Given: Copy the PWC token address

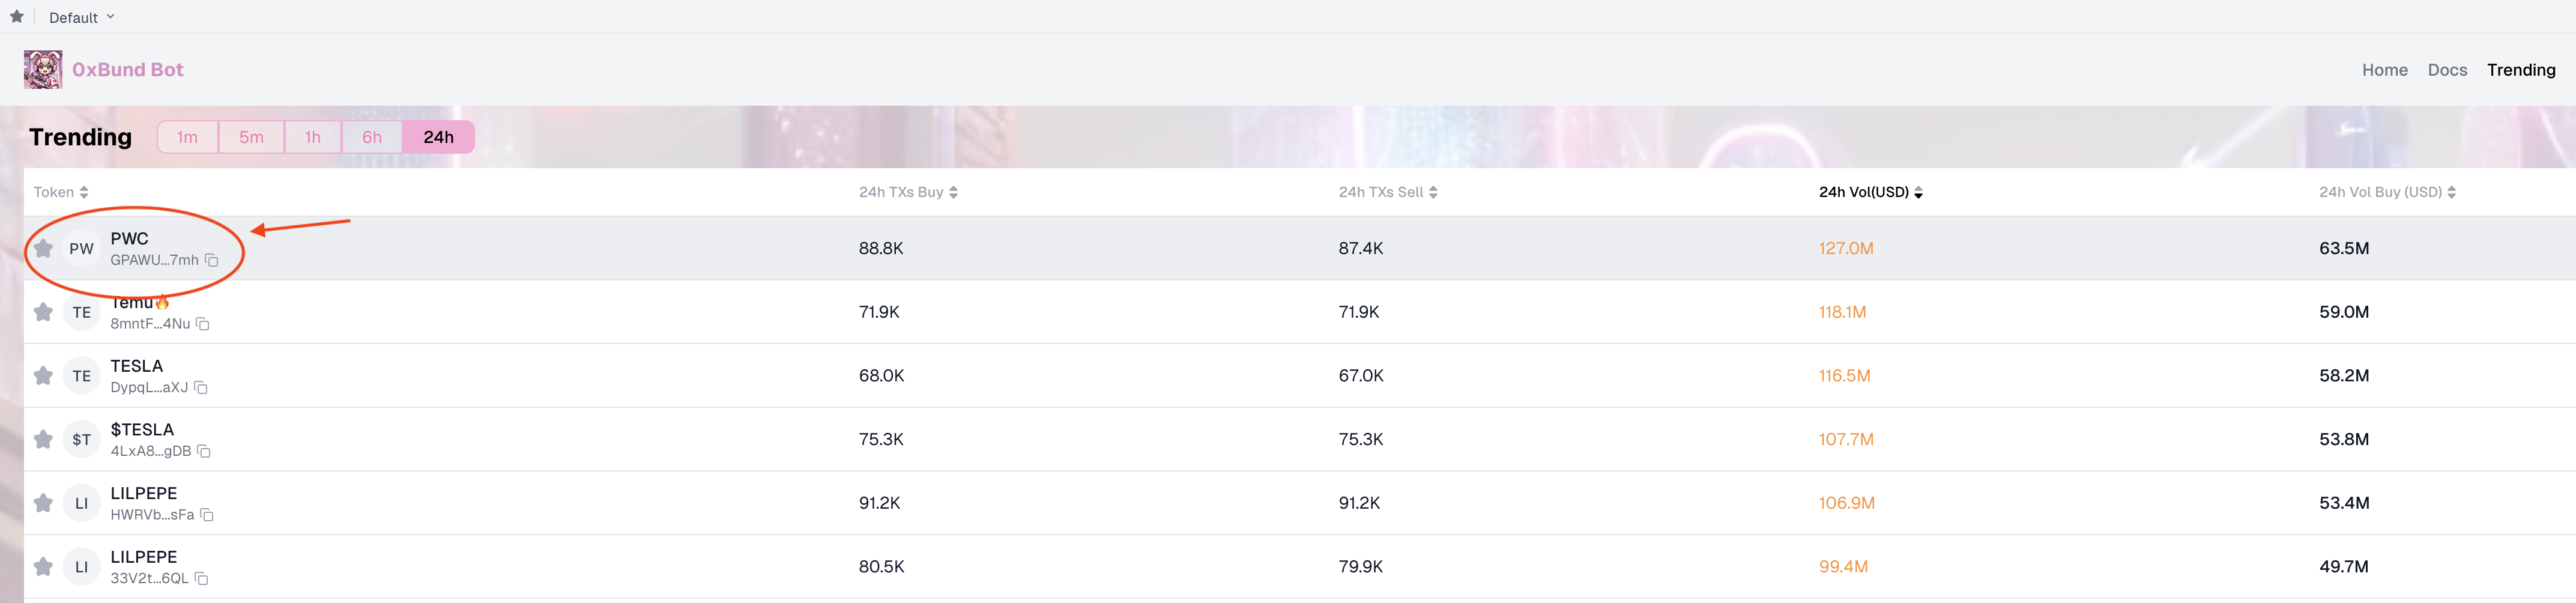Looking at the screenshot, I should pyautogui.click(x=211, y=260).
